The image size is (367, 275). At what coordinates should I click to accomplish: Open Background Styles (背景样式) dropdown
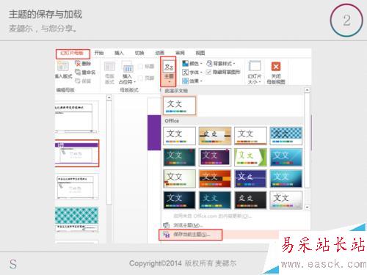221,64
